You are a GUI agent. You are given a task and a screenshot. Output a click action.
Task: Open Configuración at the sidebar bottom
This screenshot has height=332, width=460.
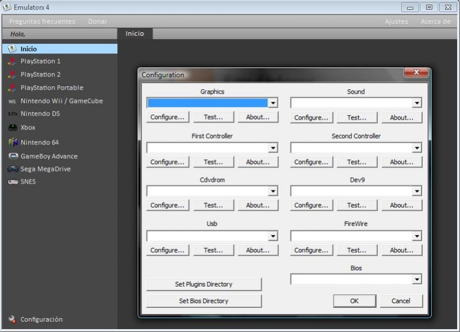click(x=41, y=319)
